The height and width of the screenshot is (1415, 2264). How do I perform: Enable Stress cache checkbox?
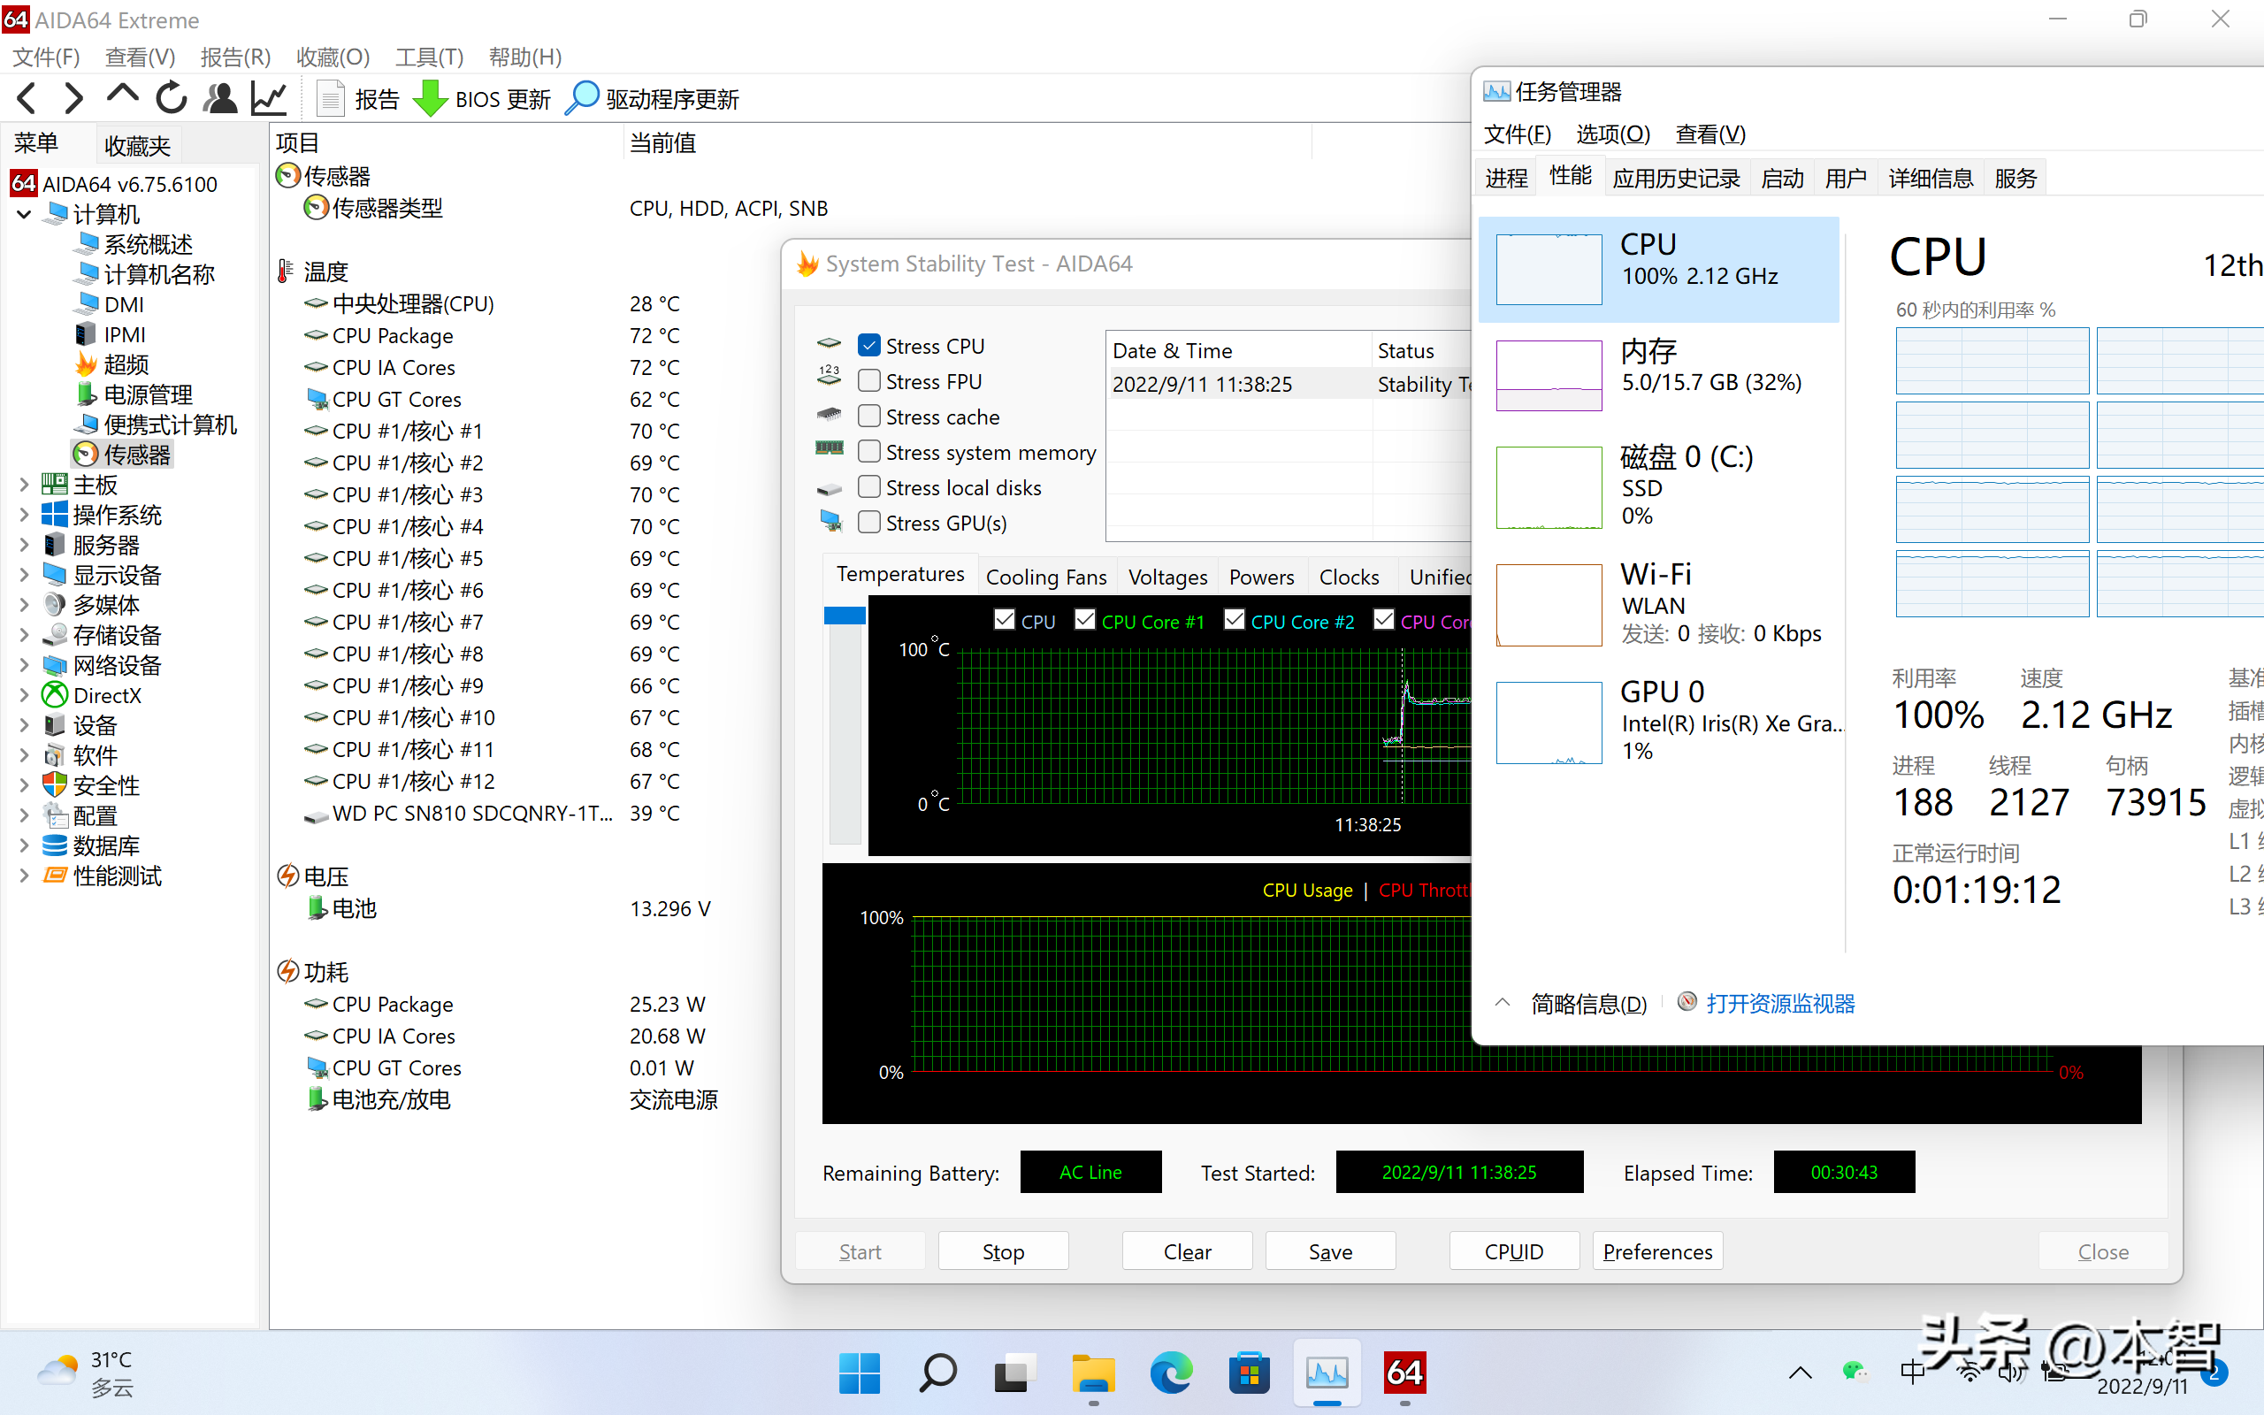pyautogui.click(x=869, y=417)
